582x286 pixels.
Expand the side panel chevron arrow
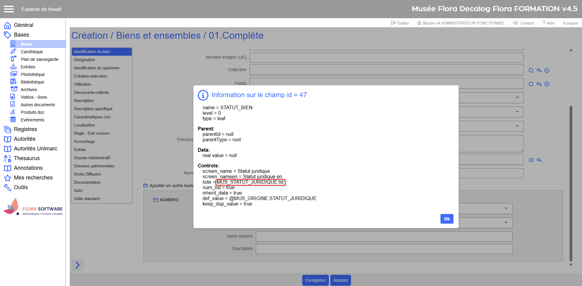(x=77, y=265)
